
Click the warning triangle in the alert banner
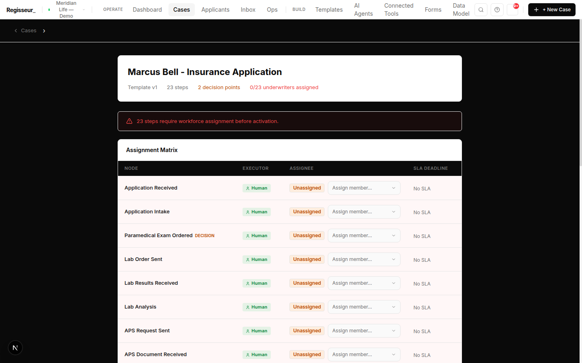pos(129,121)
